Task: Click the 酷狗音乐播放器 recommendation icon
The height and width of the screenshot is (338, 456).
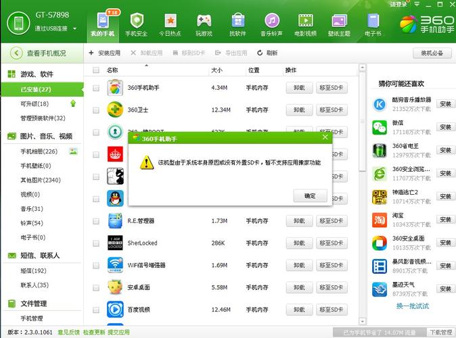Action: click(x=380, y=104)
